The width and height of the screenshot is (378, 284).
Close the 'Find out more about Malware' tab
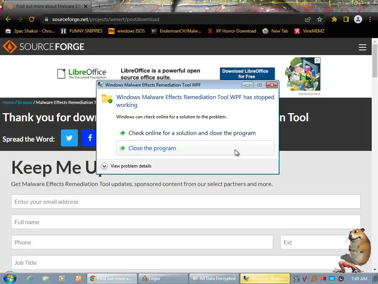[86, 6]
